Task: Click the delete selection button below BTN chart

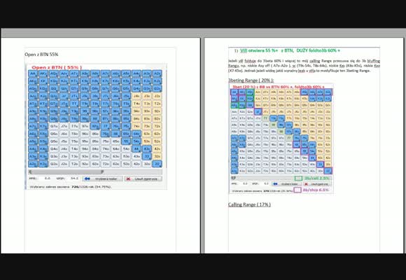Action: 143,178
